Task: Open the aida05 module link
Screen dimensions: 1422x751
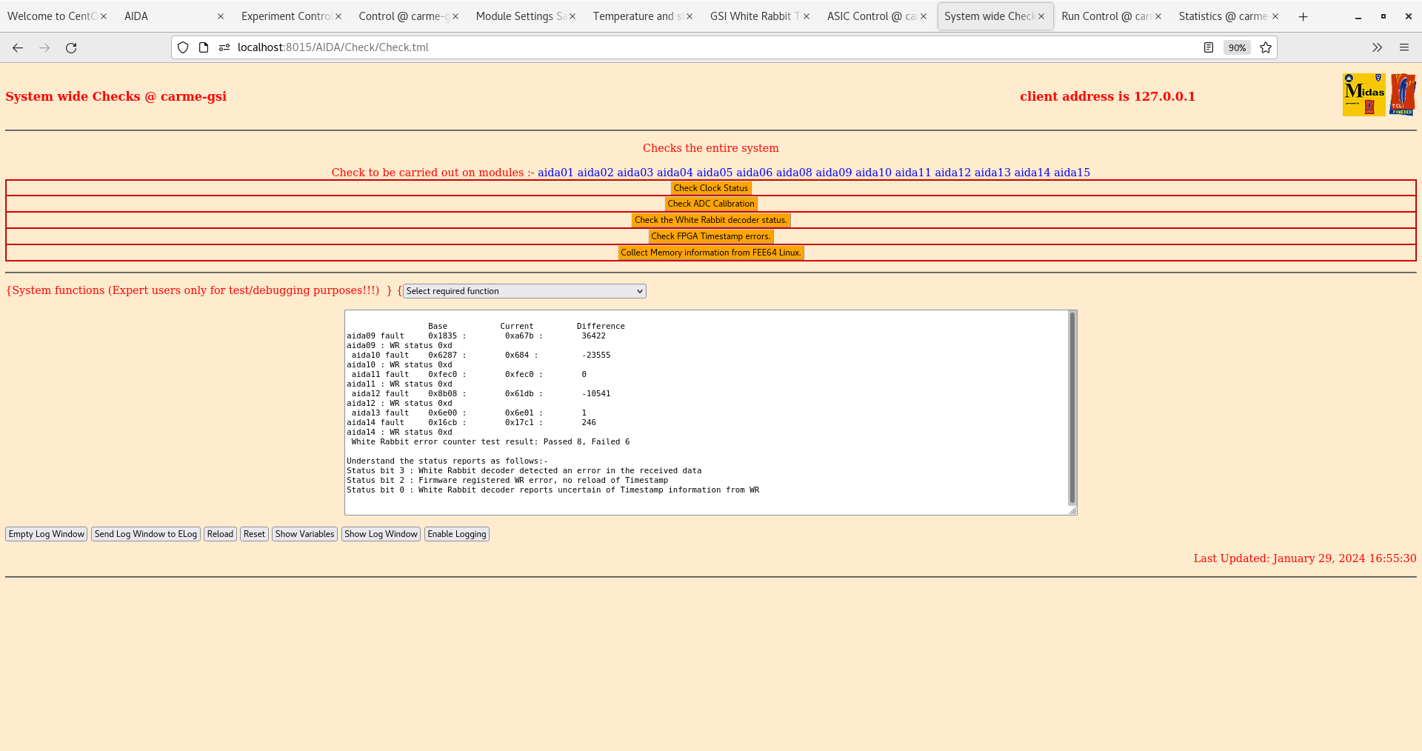Action: coord(713,172)
